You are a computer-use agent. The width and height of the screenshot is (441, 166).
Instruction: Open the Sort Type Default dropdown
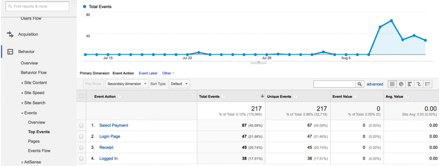(179, 84)
